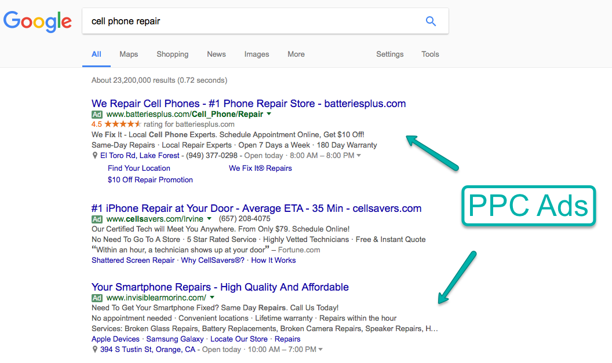Open the Images tab
The height and width of the screenshot is (363, 612).
(256, 54)
